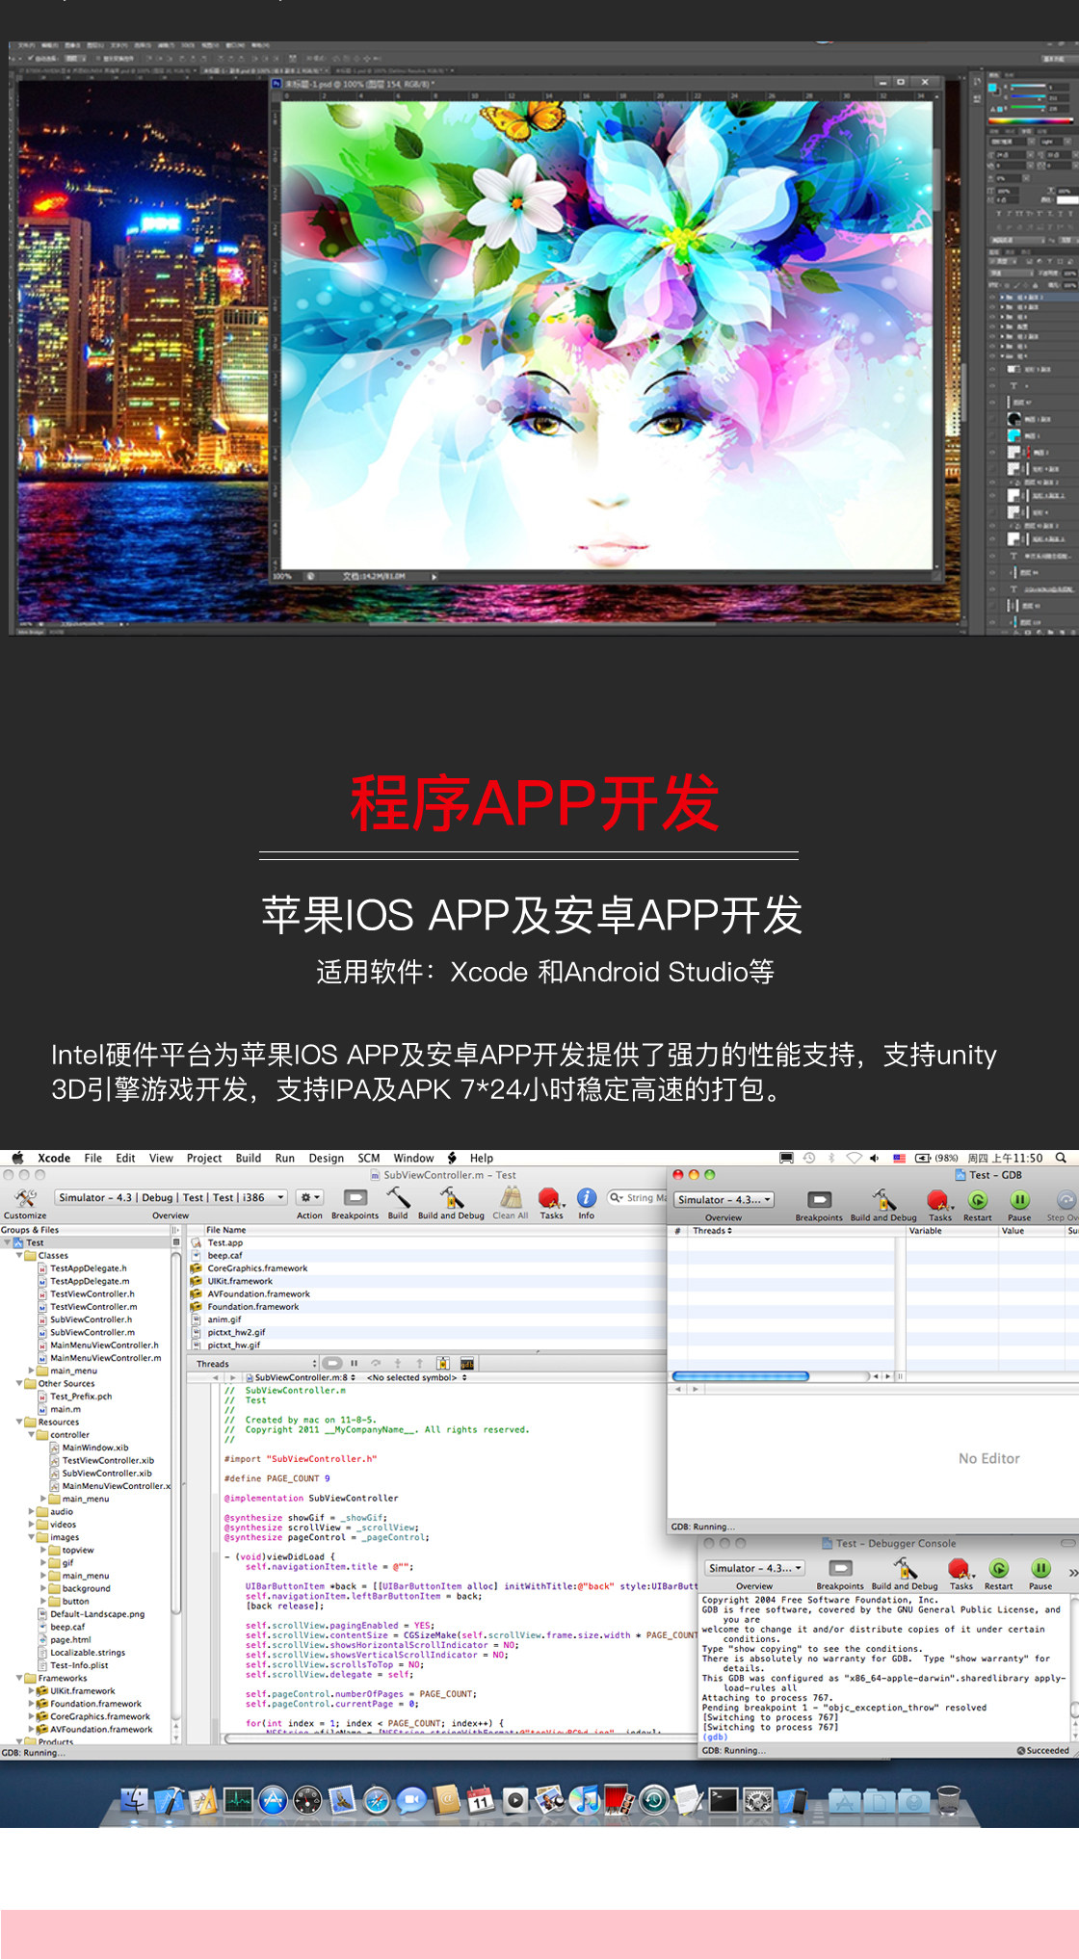Click the gdb console icon in the mini debugger bar

click(466, 1363)
